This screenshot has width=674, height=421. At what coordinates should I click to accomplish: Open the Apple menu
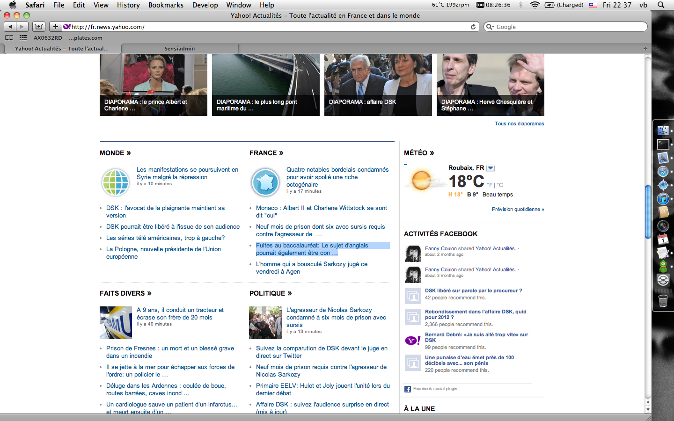(x=13, y=5)
